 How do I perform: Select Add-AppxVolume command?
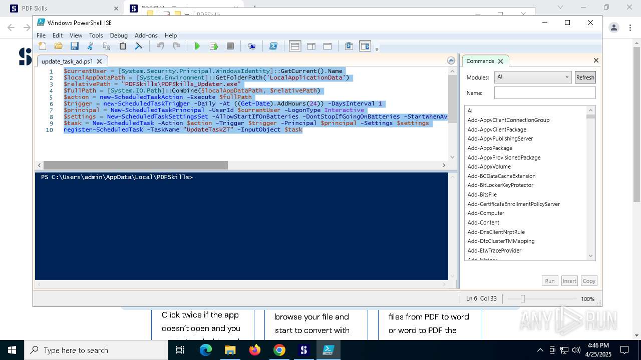point(489,166)
